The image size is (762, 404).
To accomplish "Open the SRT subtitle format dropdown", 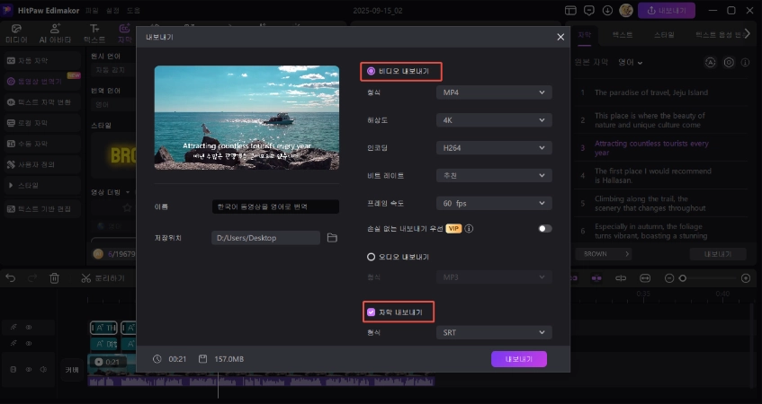I will click(493, 332).
